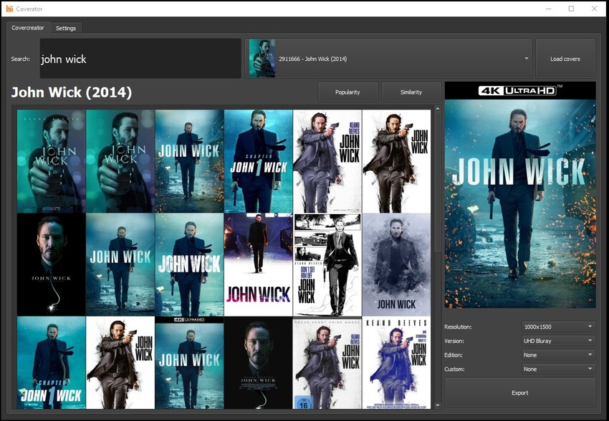Open the Version dropdown showing UHD Bluray
Viewport: 609px width, 421px height.
[x=558, y=341]
